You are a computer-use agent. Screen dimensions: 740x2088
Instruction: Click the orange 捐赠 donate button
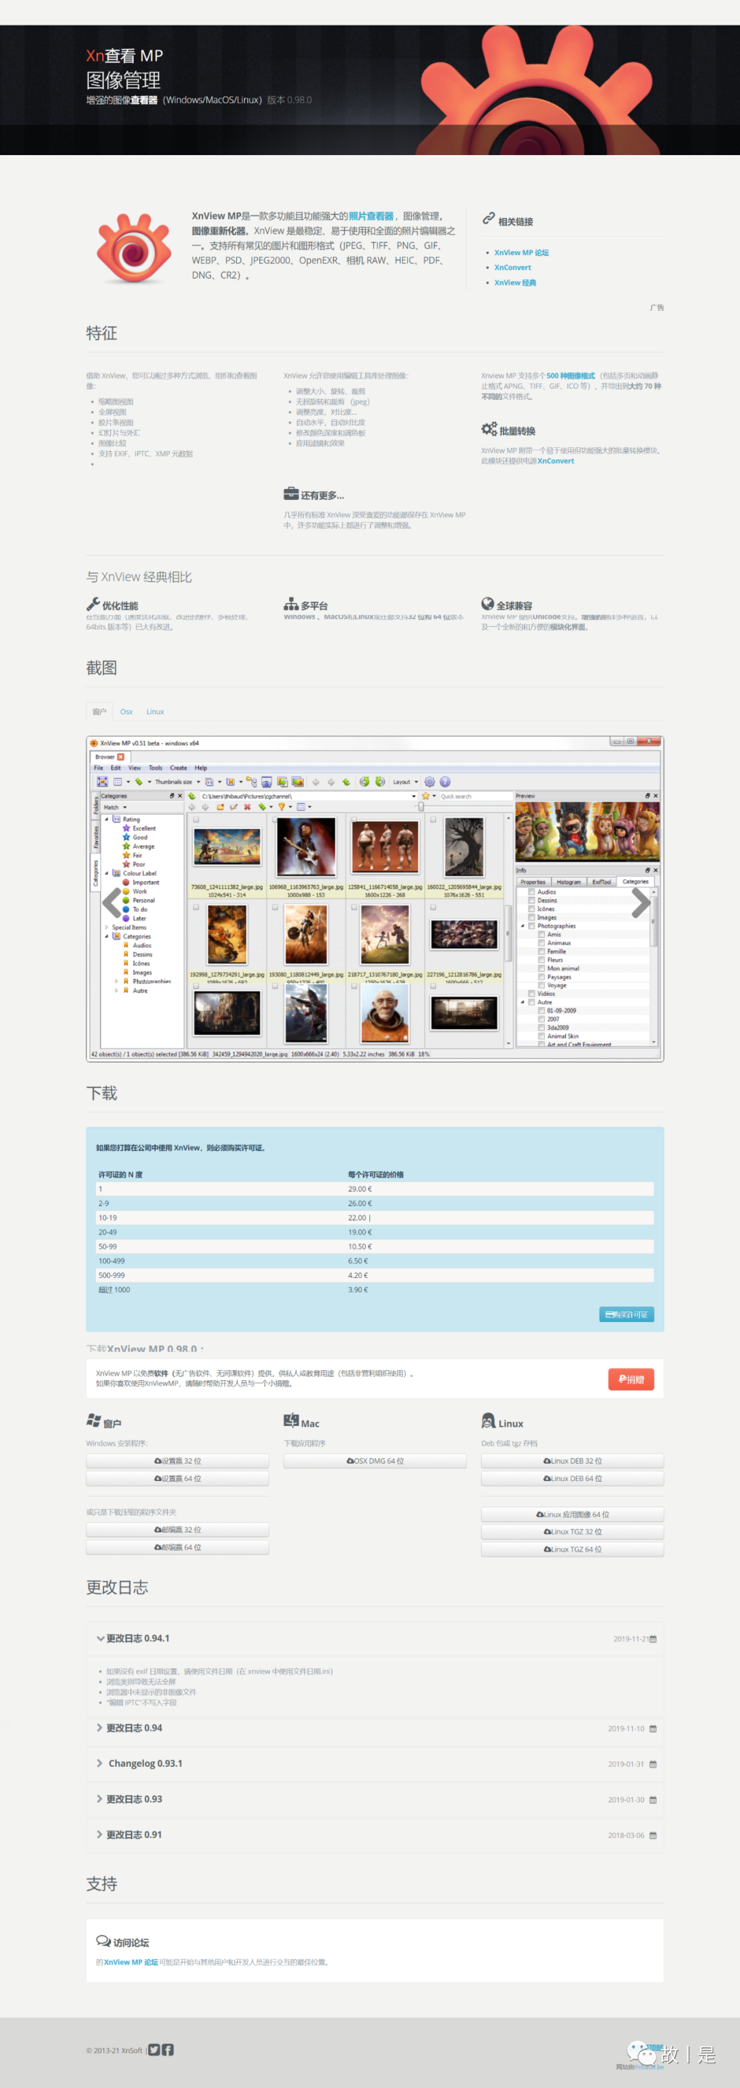click(x=630, y=1379)
